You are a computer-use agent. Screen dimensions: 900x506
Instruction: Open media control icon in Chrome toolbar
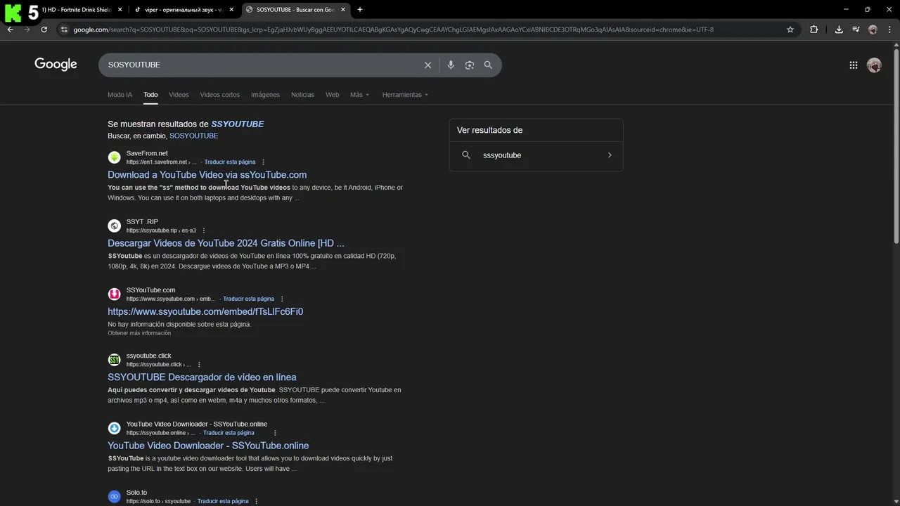tap(856, 30)
